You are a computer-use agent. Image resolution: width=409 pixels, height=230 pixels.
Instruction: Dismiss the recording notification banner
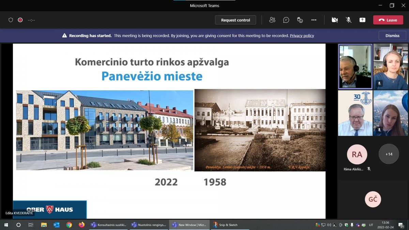coord(392,35)
